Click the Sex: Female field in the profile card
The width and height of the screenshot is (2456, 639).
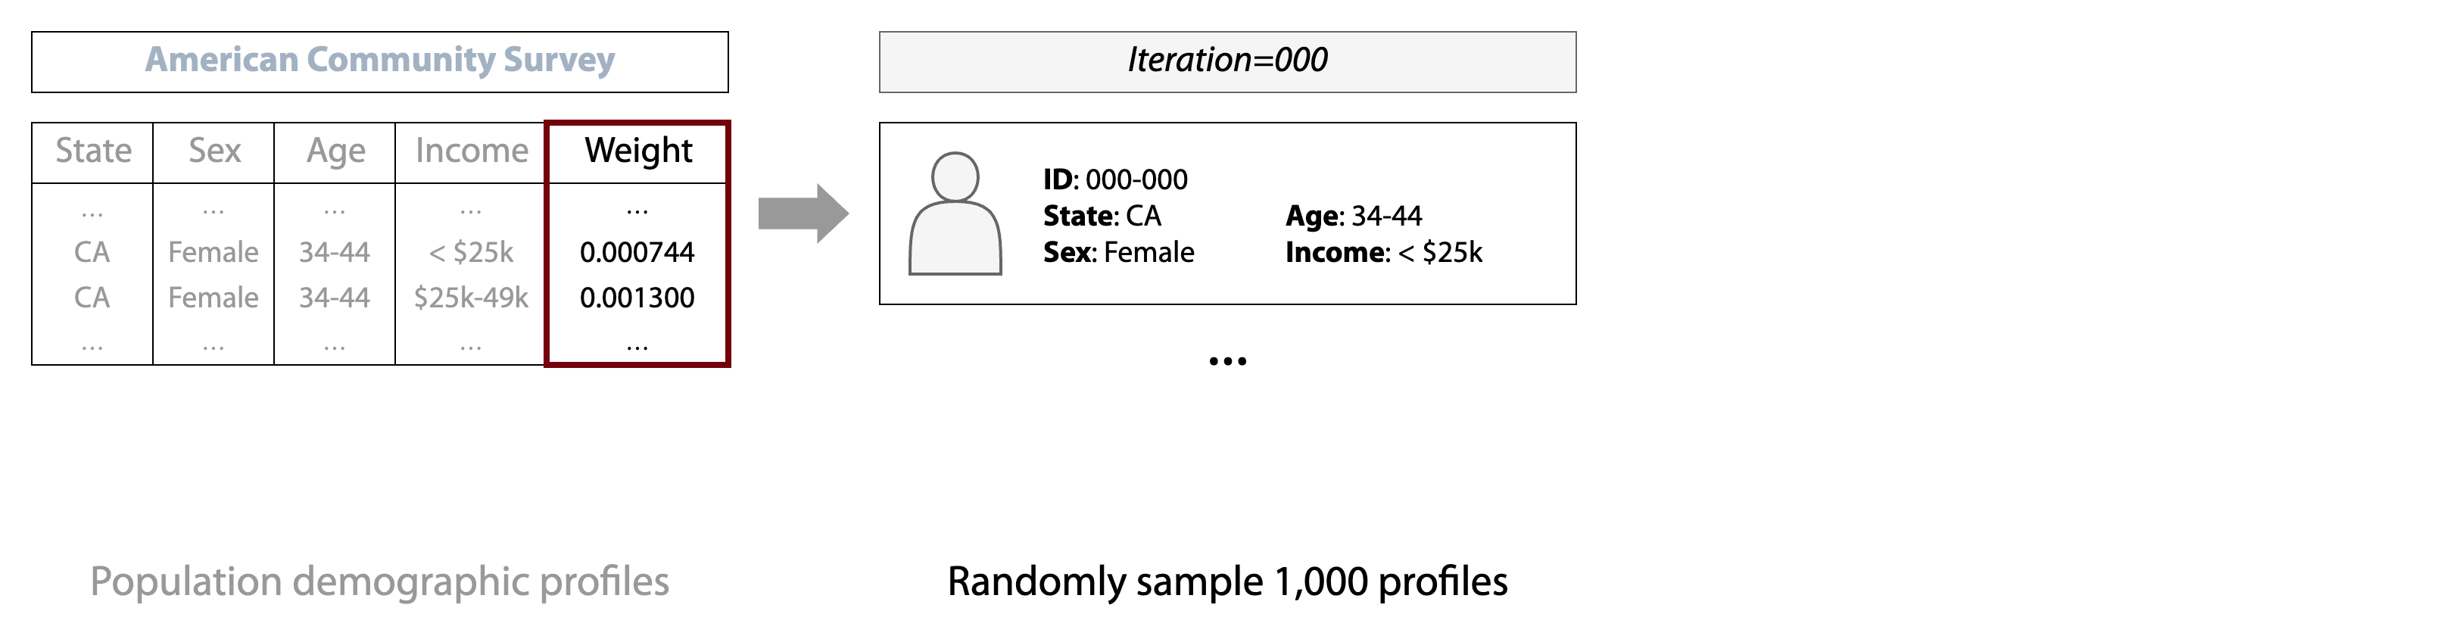point(1117,252)
